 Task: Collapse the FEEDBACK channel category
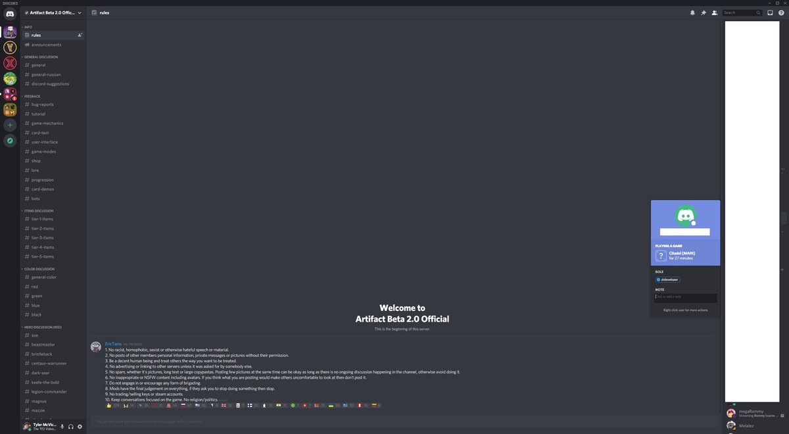tap(32, 96)
